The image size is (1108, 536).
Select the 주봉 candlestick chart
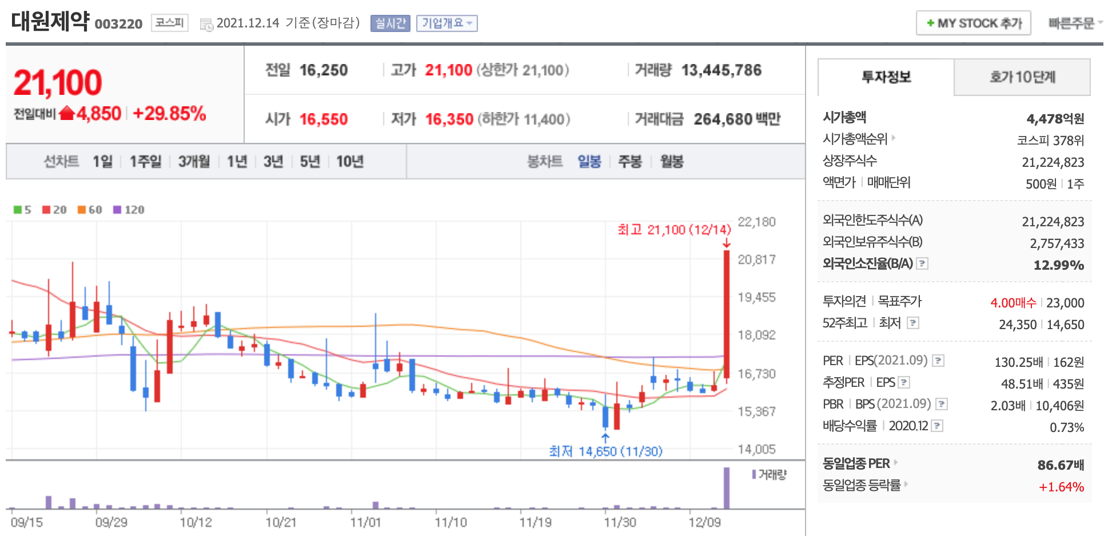(x=630, y=162)
